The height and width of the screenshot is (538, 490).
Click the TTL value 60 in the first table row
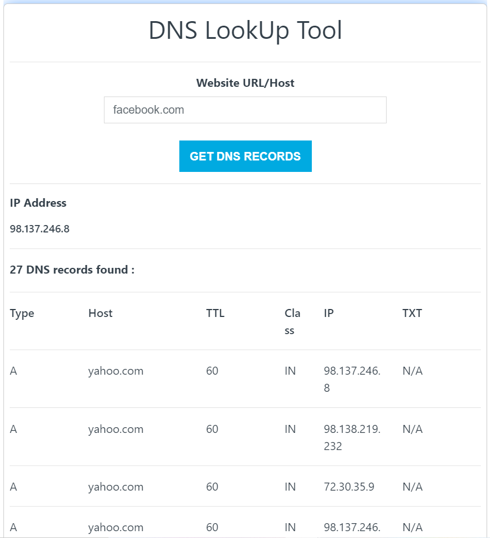[x=212, y=371]
